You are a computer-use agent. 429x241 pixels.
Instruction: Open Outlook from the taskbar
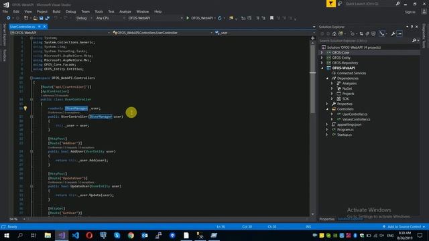pyautogui.click(x=145, y=235)
